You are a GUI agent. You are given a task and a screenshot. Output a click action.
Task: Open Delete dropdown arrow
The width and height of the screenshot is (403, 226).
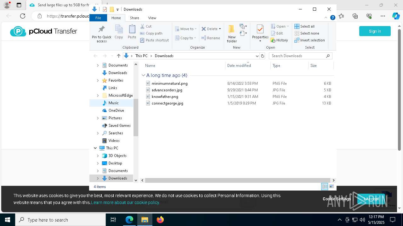coord(220,29)
